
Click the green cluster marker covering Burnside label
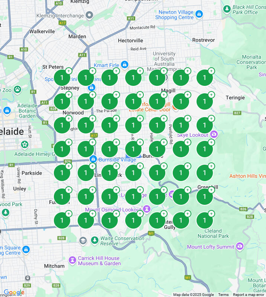[x=157, y=149]
